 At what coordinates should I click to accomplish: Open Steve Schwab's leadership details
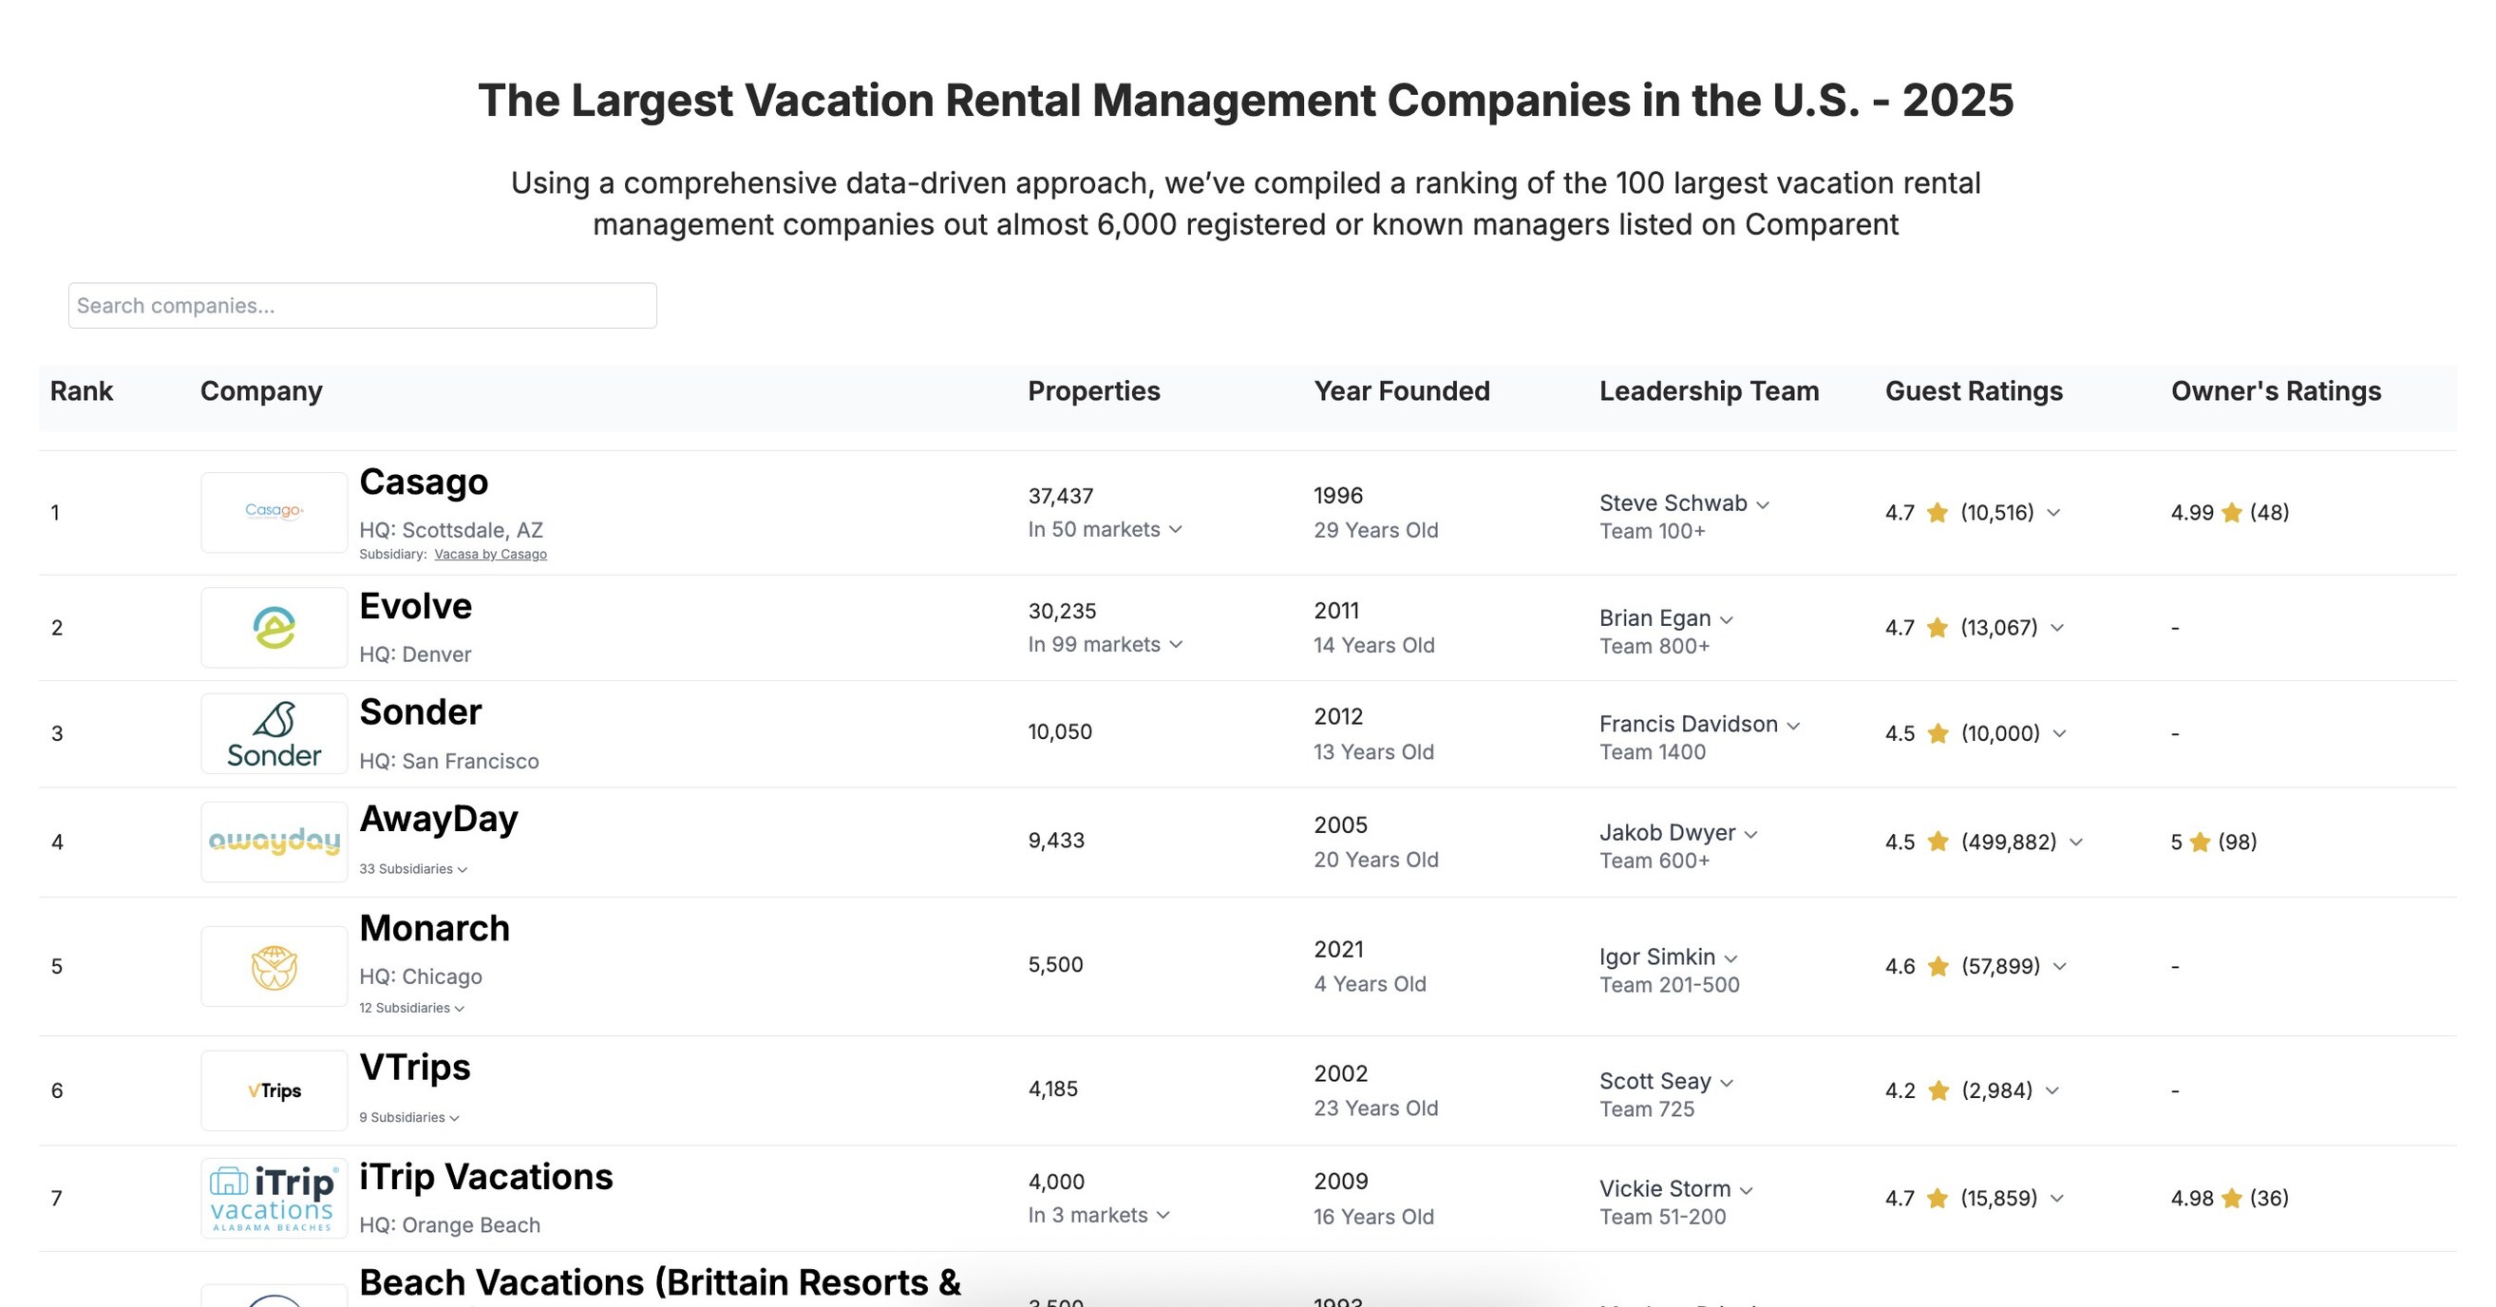point(1766,503)
